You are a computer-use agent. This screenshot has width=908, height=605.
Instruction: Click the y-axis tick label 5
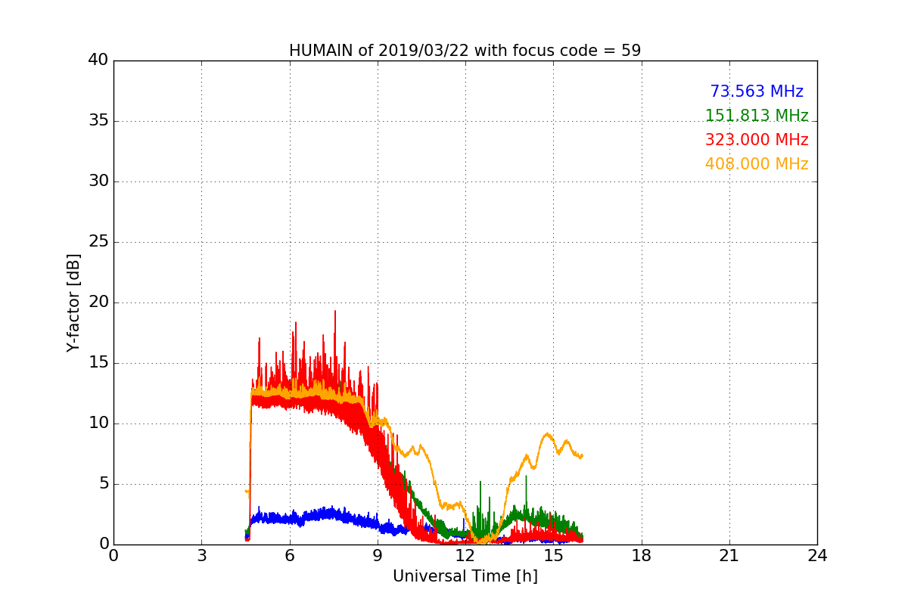[103, 484]
